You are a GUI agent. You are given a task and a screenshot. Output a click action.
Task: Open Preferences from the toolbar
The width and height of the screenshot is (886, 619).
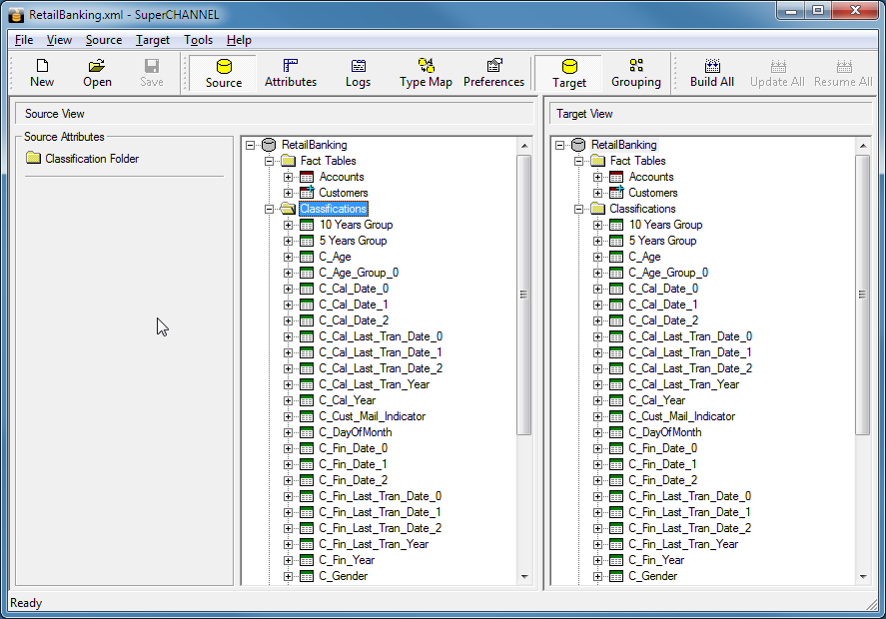coord(493,73)
